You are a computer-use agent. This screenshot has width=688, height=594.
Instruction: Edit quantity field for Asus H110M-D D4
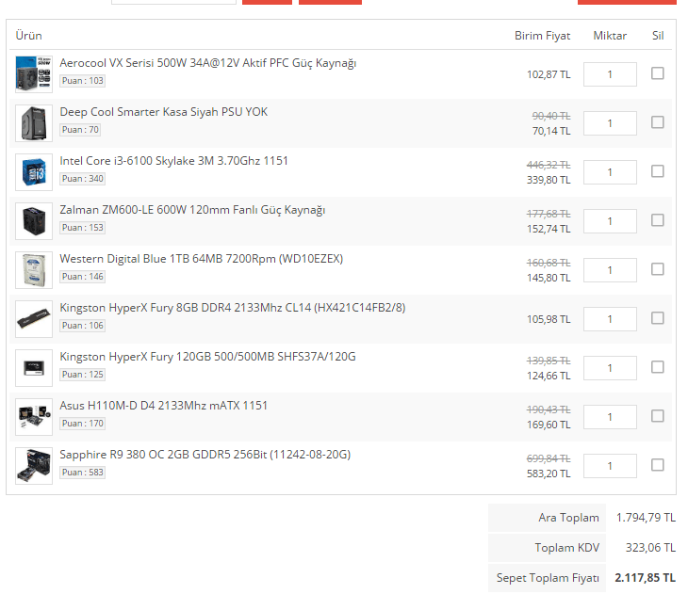[x=610, y=417]
